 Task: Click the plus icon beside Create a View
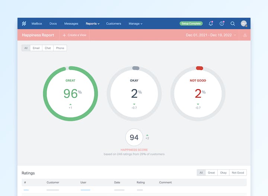64,35
